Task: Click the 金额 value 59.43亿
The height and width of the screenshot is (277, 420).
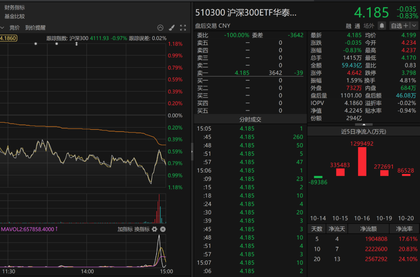Action: pos(352,65)
